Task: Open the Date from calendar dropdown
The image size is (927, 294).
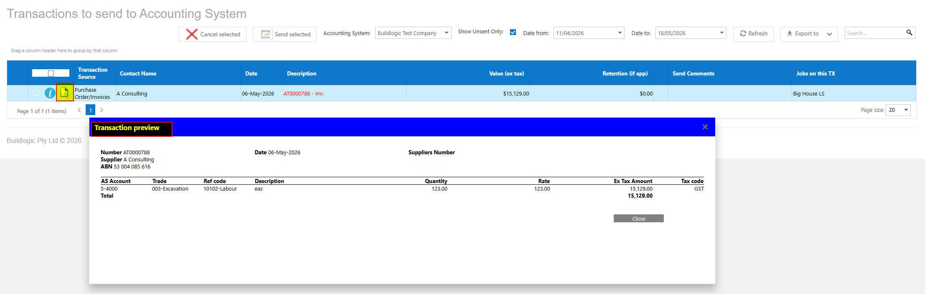Action: click(x=620, y=33)
